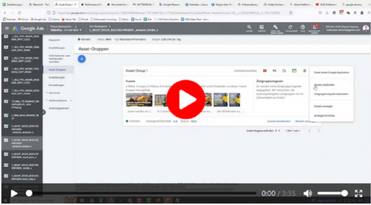Select campaign 2_MAXP_BOOK_BUCHSCHREIBEN _amazon_kindle_x in the sidebar

22,143
